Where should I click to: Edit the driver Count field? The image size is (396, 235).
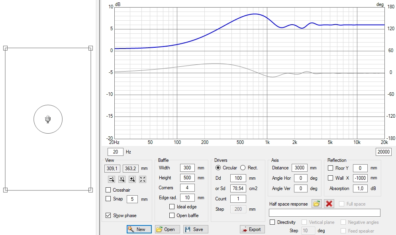(x=238, y=199)
